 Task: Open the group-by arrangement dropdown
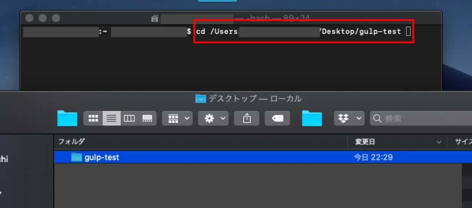[x=177, y=118]
